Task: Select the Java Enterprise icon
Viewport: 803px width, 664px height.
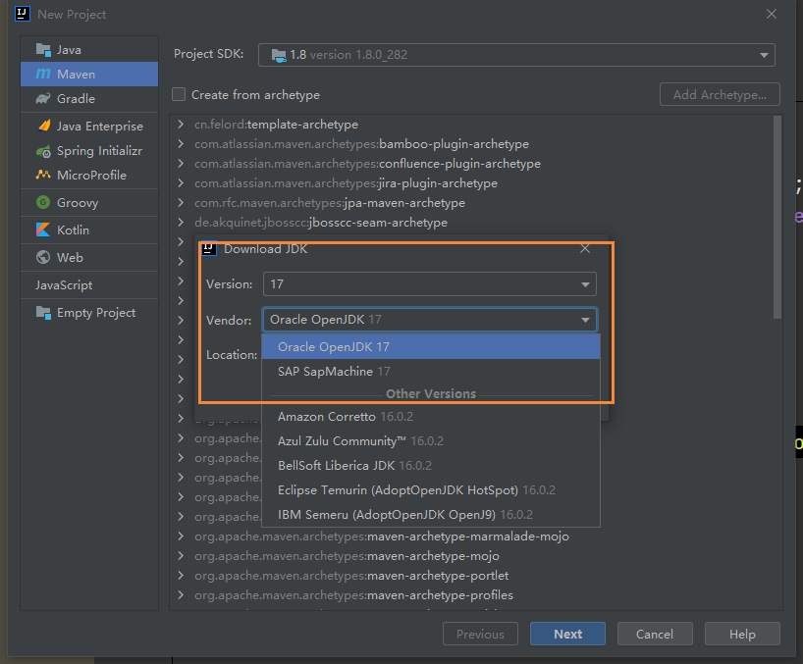Action: [x=42, y=127]
